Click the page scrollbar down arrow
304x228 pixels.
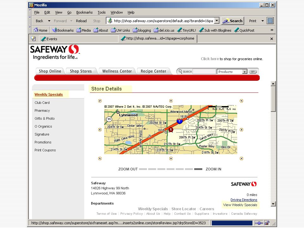tap(273, 204)
